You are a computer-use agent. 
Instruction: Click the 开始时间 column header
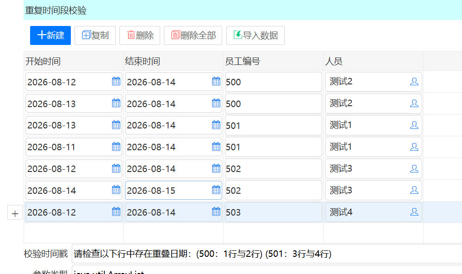(x=73, y=61)
